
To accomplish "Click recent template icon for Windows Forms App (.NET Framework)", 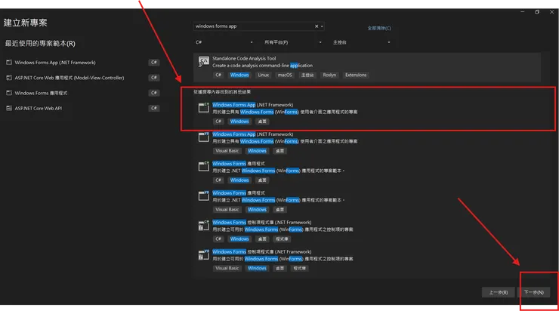I will 9,63.
